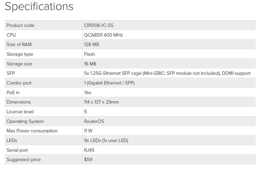Click the 16 MB storage size value
261x170 pixels.
pos(90,64)
